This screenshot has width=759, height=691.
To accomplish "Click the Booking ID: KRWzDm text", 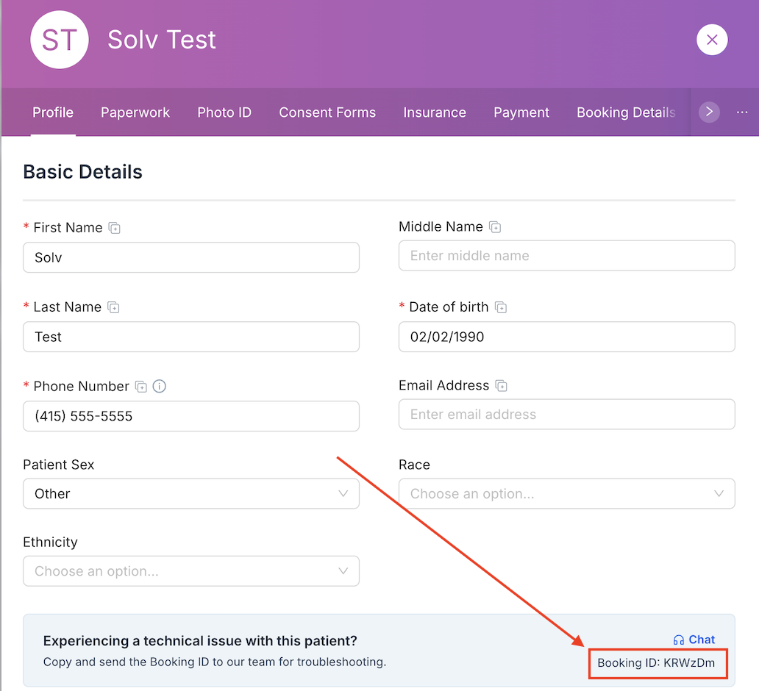I will click(656, 663).
